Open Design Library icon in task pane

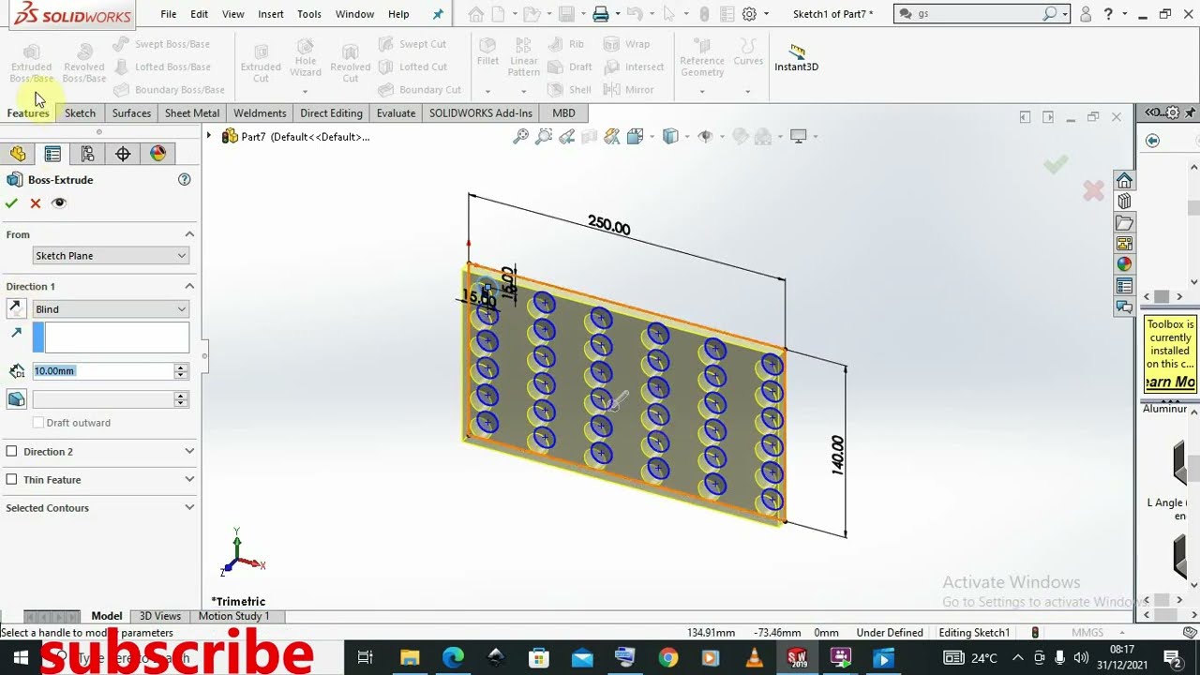pos(1124,202)
